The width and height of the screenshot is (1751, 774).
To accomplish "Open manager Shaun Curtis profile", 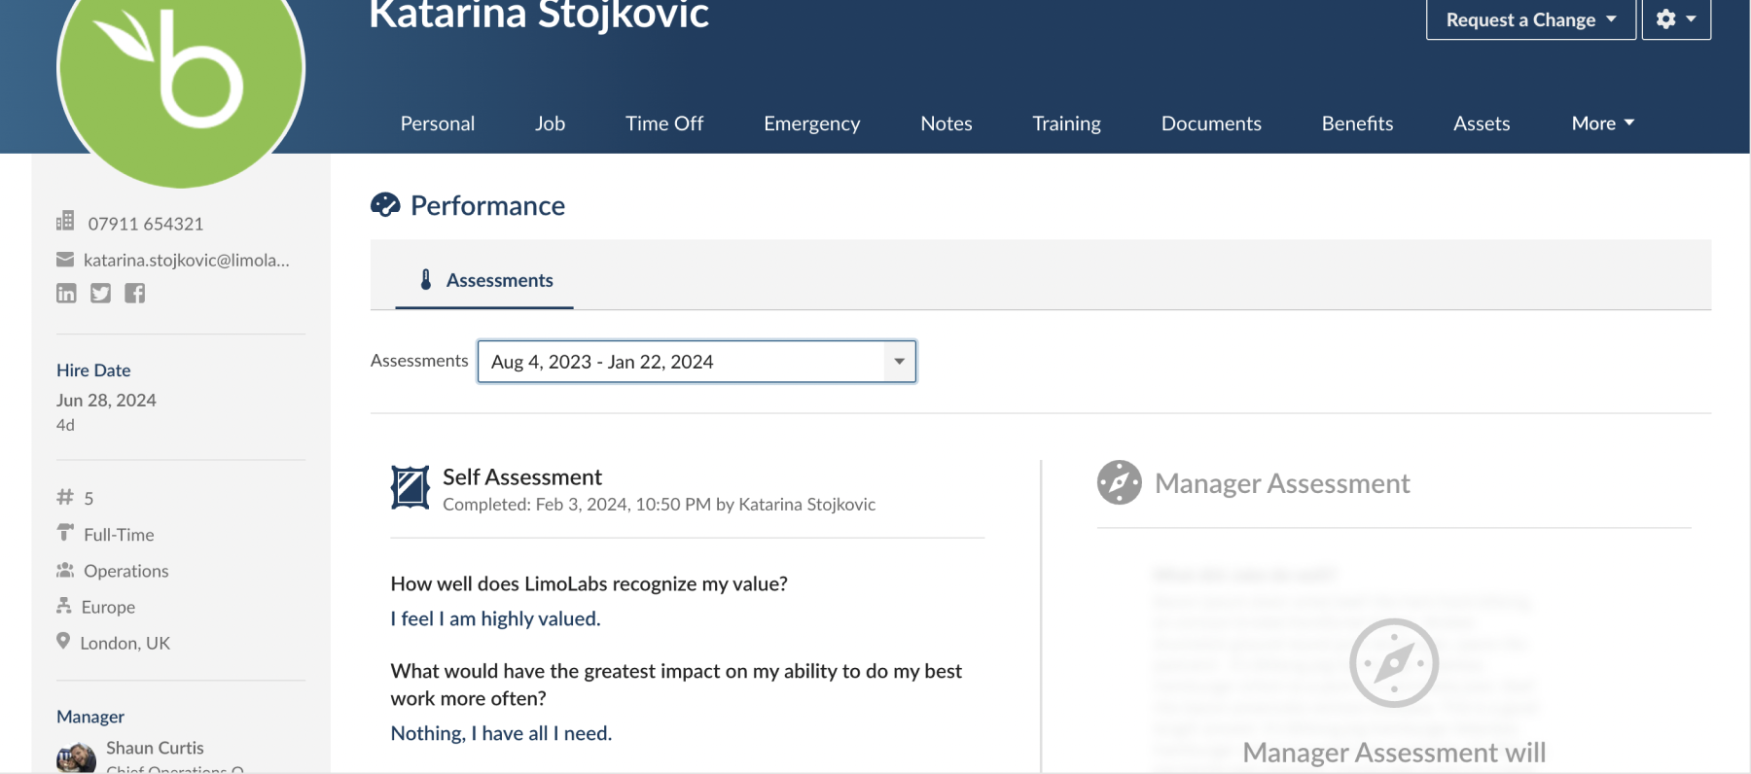I will [155, 748].
